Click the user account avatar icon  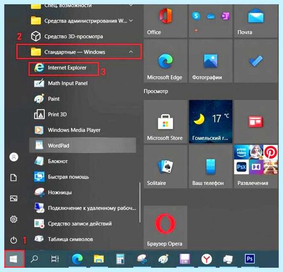(14, 157)
